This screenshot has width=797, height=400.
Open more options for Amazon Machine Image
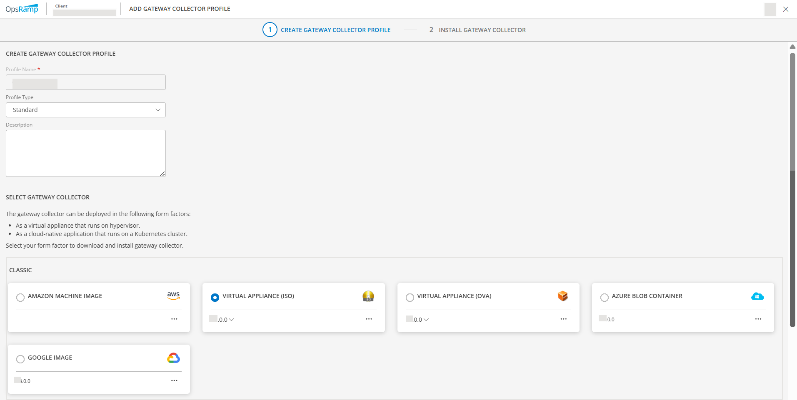pyautogui.click(x=174, y=319)
